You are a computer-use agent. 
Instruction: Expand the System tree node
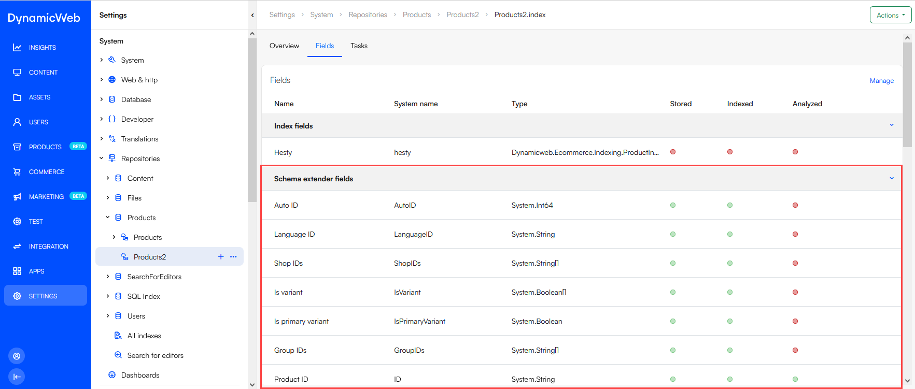[x=102, y=60]
